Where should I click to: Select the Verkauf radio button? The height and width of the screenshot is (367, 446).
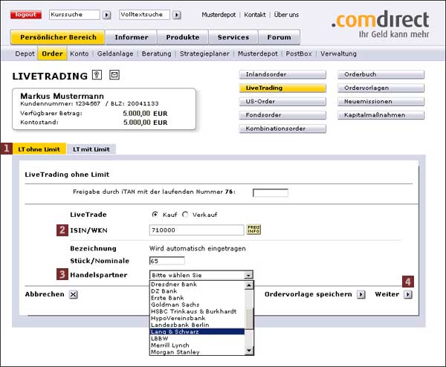(185, 214)
